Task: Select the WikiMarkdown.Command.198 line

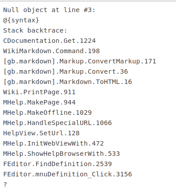Action: [x=52, y=51]
